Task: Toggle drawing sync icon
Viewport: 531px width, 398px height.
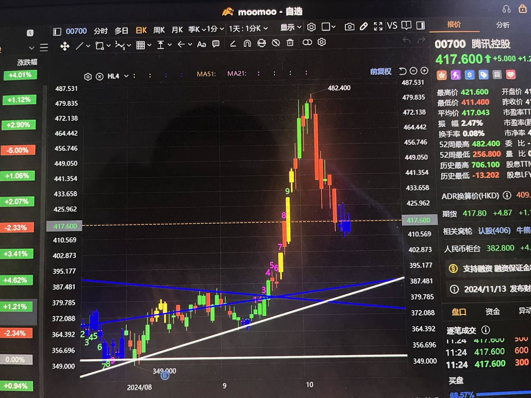Action: click(262, 43)
